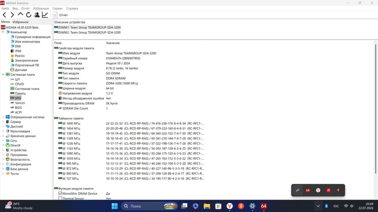The width and height of the screenshot is (378, 212).
Task: Go up one level with the up arrow
Action: (x=20, y=14)
